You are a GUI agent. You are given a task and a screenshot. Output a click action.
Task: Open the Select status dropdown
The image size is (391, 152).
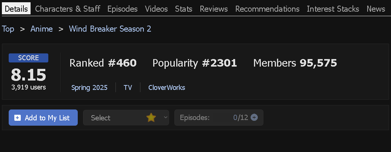click(126, 117)
